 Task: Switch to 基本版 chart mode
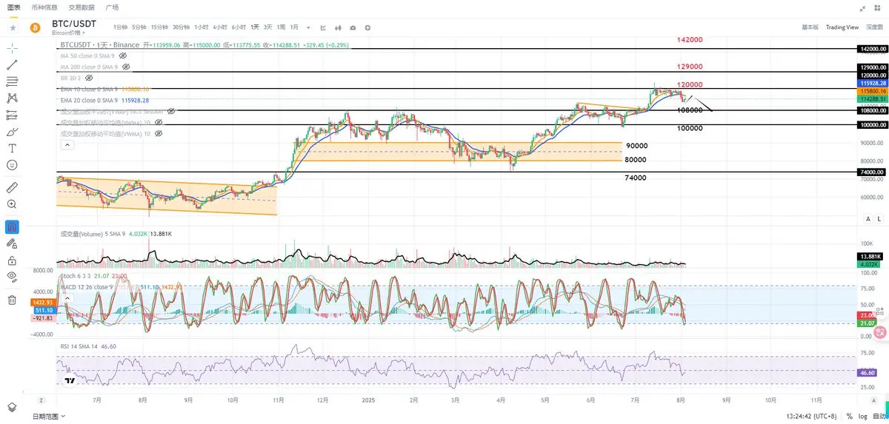pyautogui.click(x=810, y=27)
